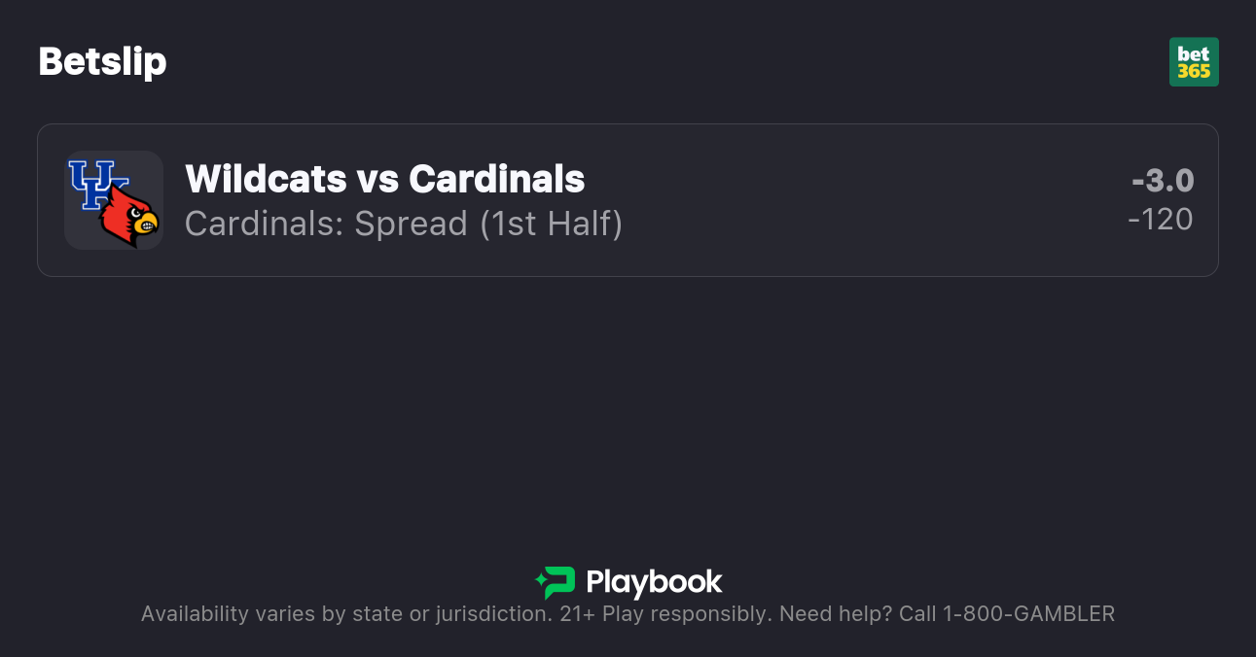The height and width of the screenshot is (657, 1256).
Task: Click the Betslip heading
Action: tap(102, 61)
